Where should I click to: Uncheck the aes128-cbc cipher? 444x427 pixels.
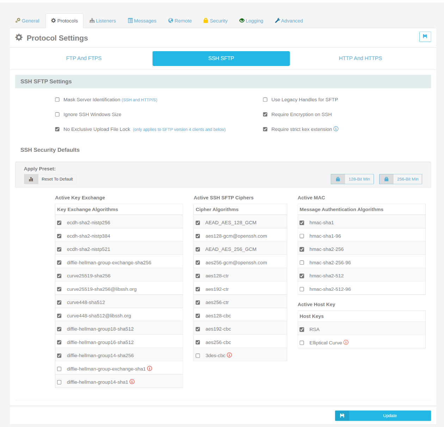click(x=198, y=315)
